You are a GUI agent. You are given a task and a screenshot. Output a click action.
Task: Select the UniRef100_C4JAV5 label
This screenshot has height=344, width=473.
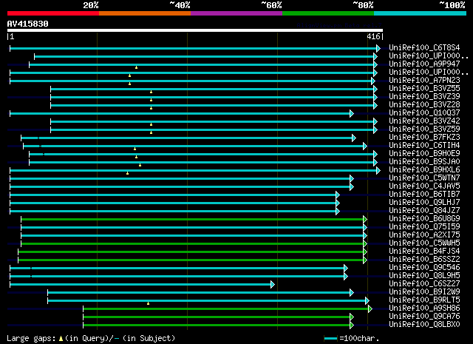click(424, 186)
